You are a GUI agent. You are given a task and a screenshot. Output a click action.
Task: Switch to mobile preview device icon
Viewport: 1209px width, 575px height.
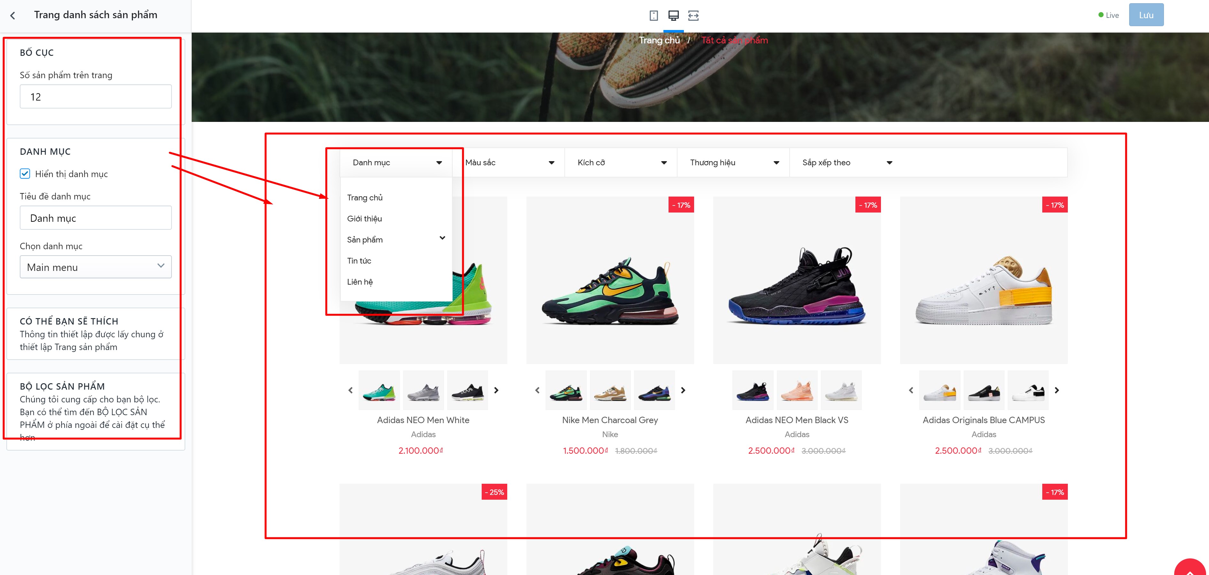pos(653,16)
